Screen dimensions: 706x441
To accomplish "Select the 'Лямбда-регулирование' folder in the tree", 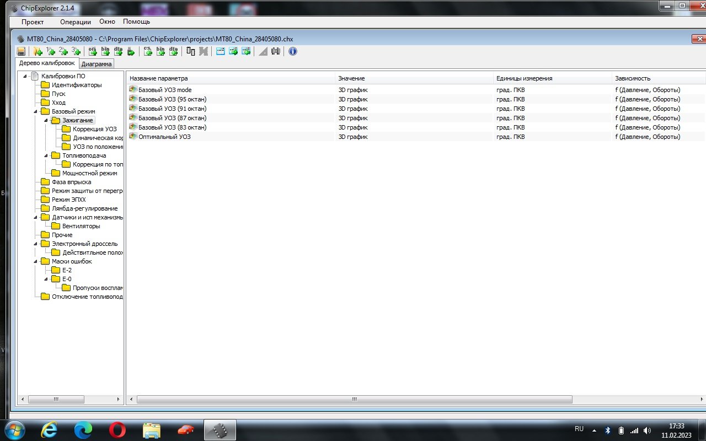I will tap(84, 208).
